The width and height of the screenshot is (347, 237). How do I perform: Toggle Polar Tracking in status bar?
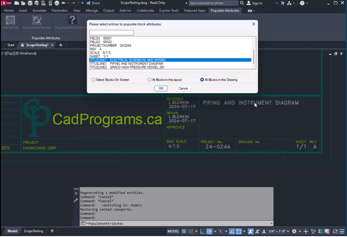209,231
